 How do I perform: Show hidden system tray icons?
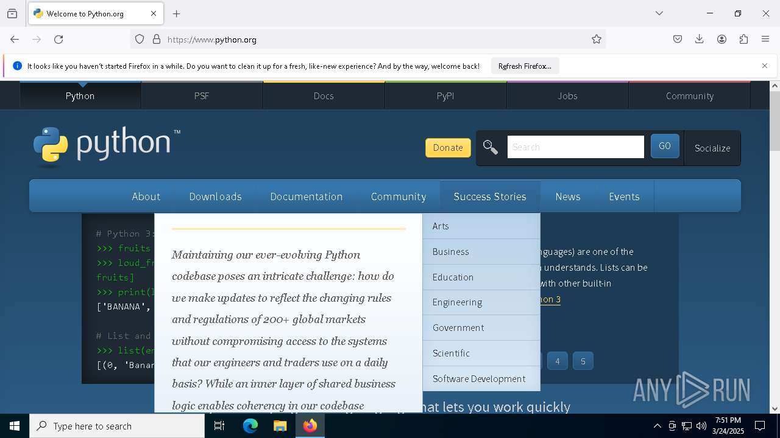[x=657, y=426]
